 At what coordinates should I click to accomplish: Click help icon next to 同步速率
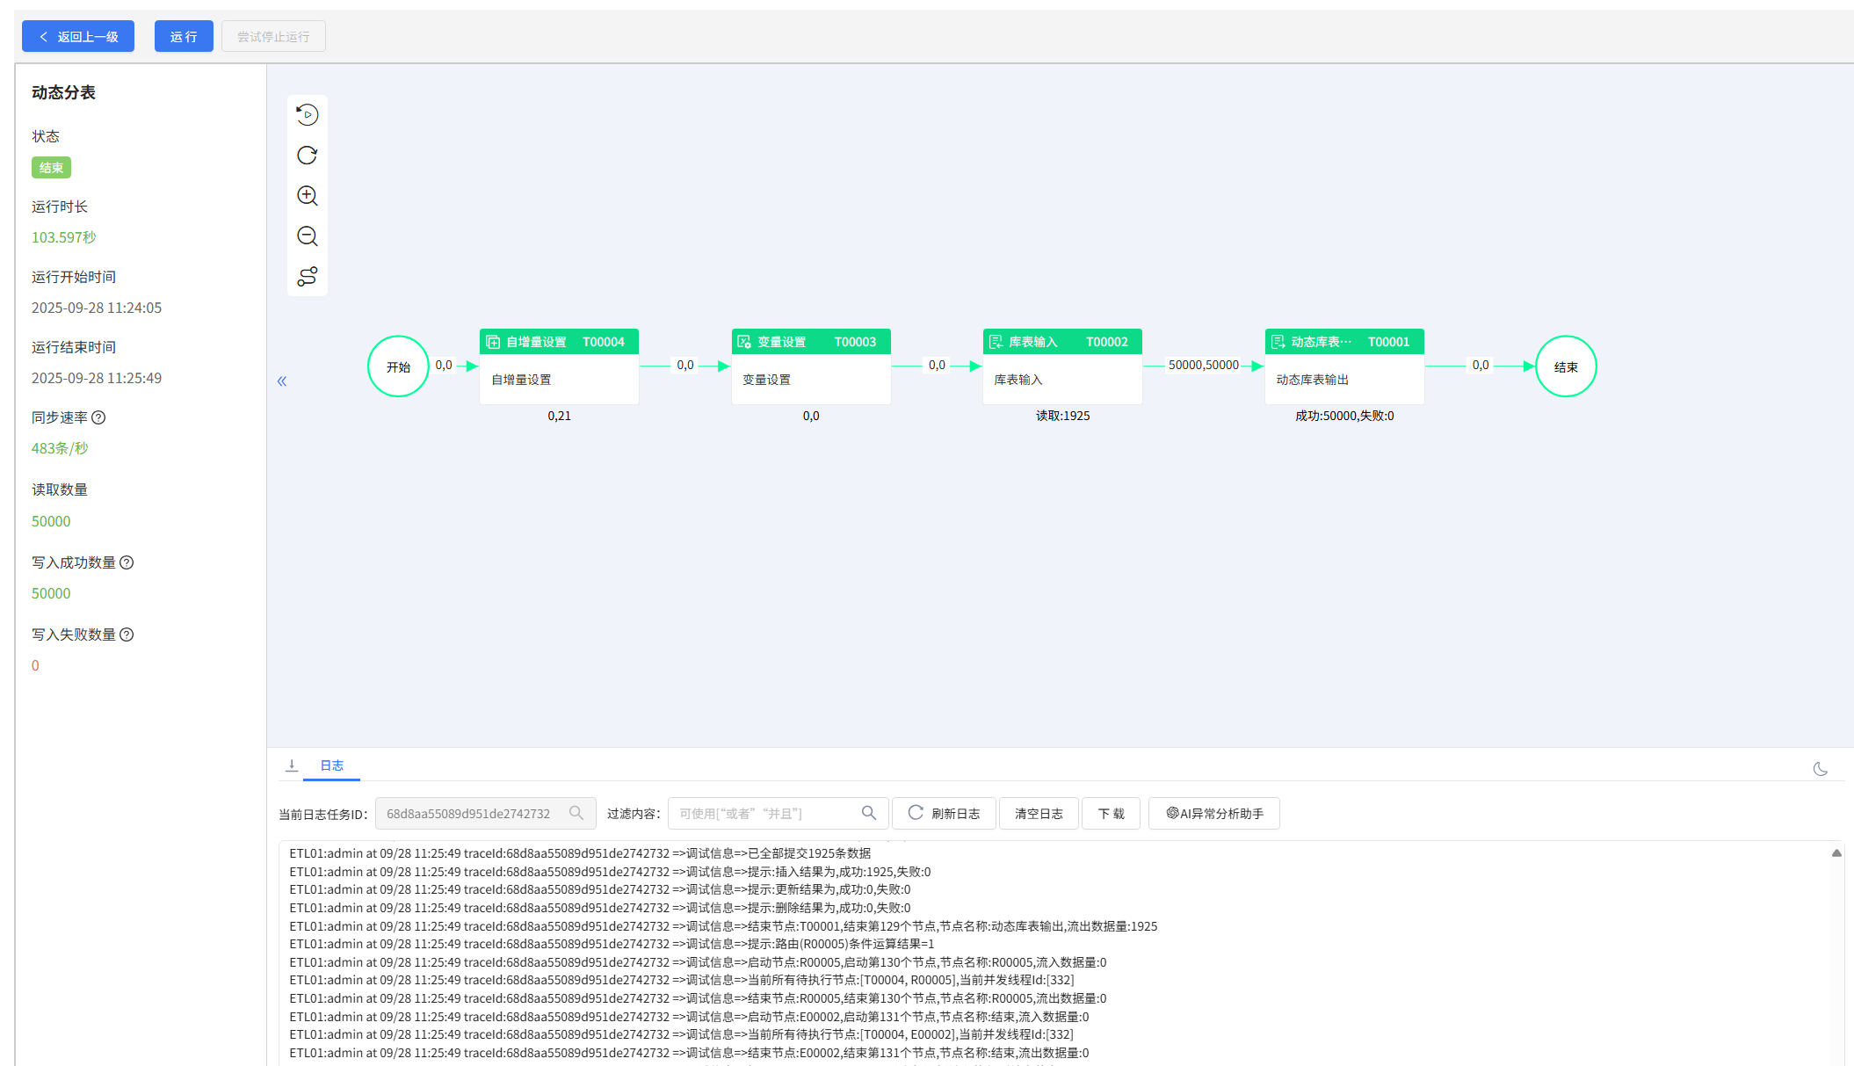click(98, 417)
